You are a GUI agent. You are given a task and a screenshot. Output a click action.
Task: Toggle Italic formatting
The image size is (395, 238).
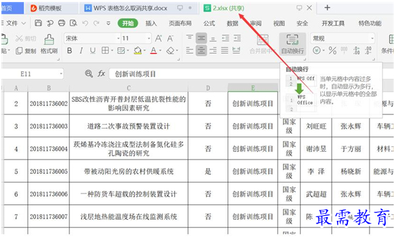81,50
